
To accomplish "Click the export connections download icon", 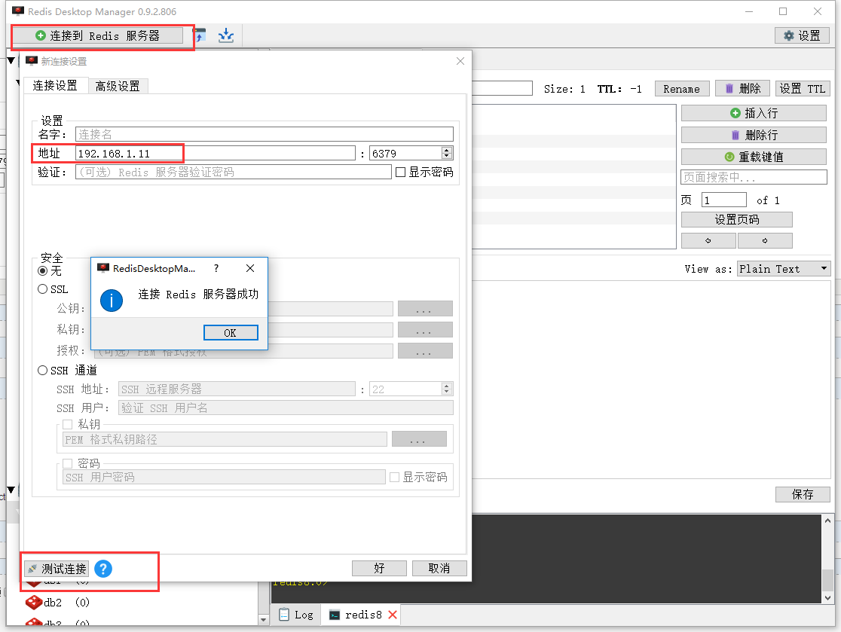I will (226, 36).
